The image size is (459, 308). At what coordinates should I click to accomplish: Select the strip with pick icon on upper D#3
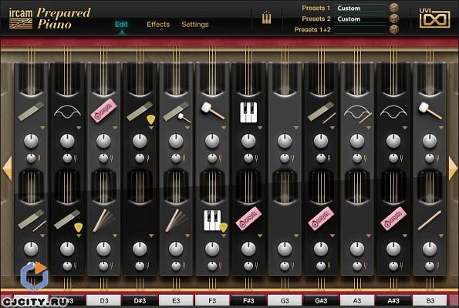click(x=141, y=112)
